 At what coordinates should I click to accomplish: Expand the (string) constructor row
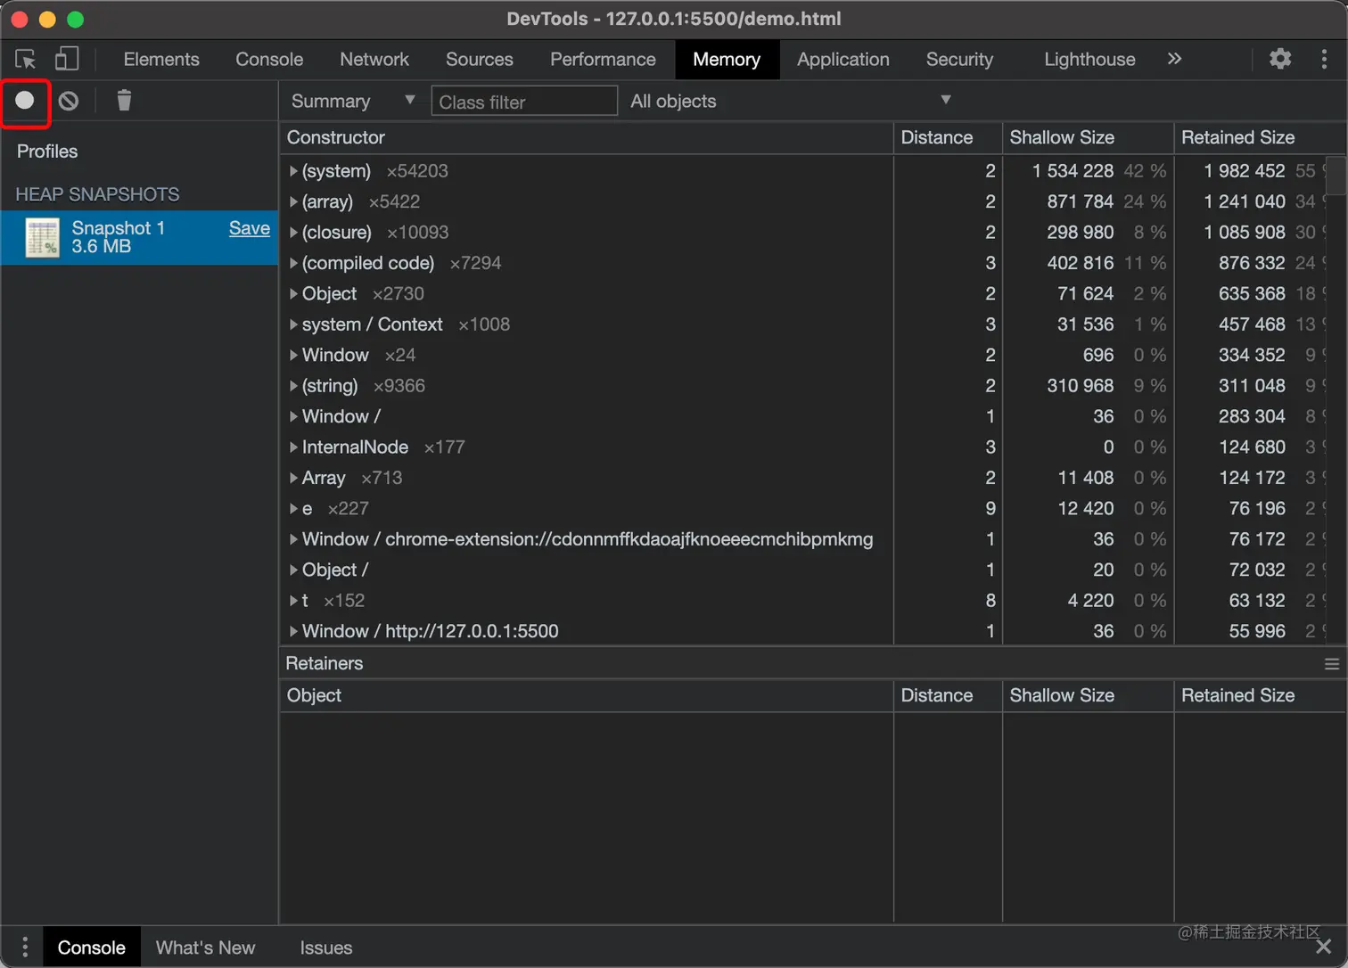tap(293, 386)
